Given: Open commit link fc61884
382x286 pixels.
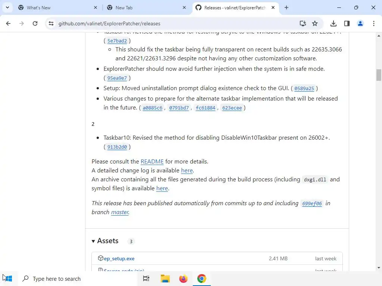Looking at the screenshot, I should [x=206, y=108].
